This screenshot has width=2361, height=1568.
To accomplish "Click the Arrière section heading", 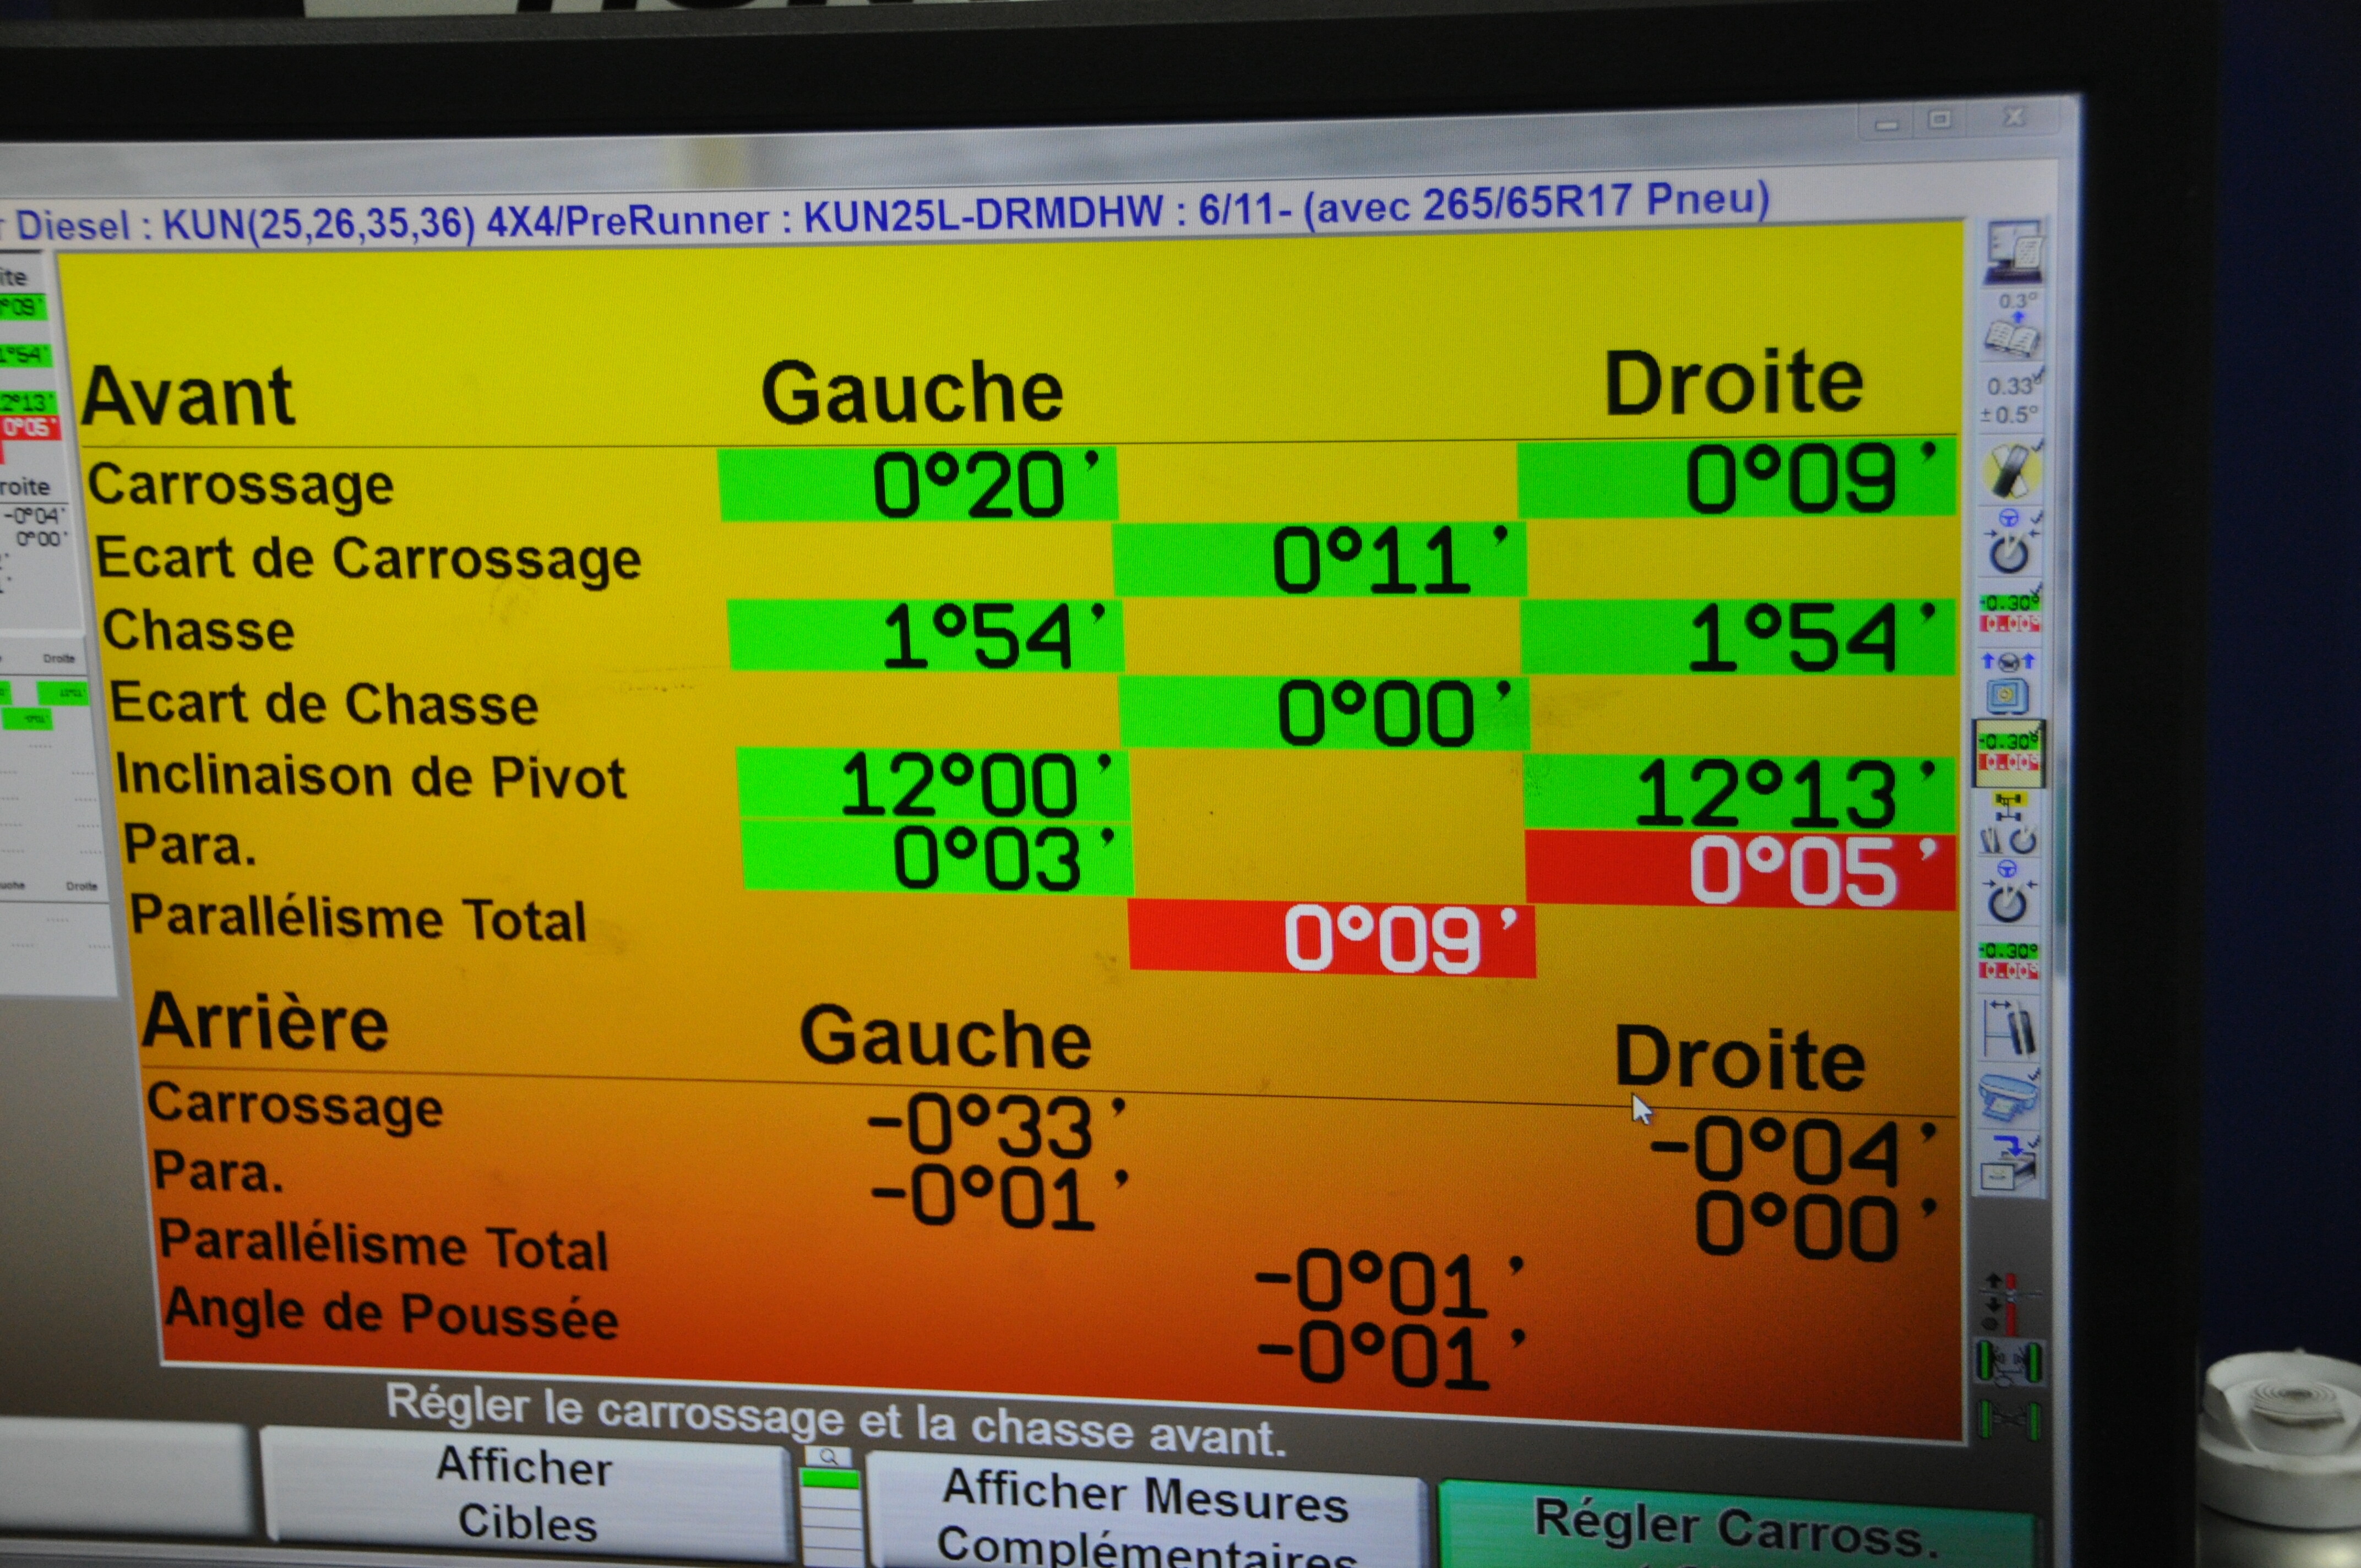I will click(x=265, y=1022).
